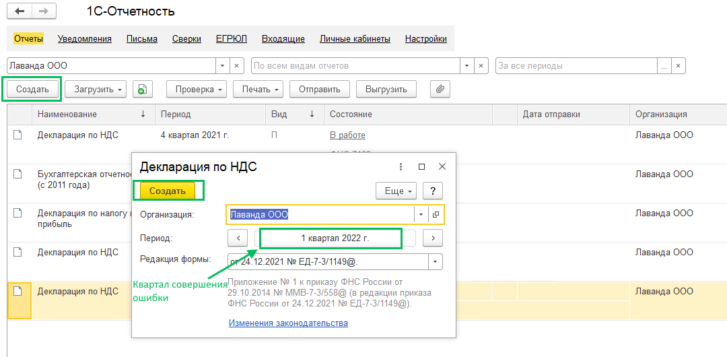Click the Состояние column header
727x357 pixels.
[x=408, y=115]
